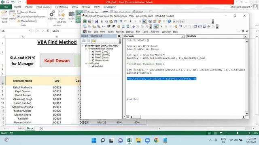This screenshot has height=145, width=259.
Task: Select Module1 in Project tree
Action: (98, 66)
